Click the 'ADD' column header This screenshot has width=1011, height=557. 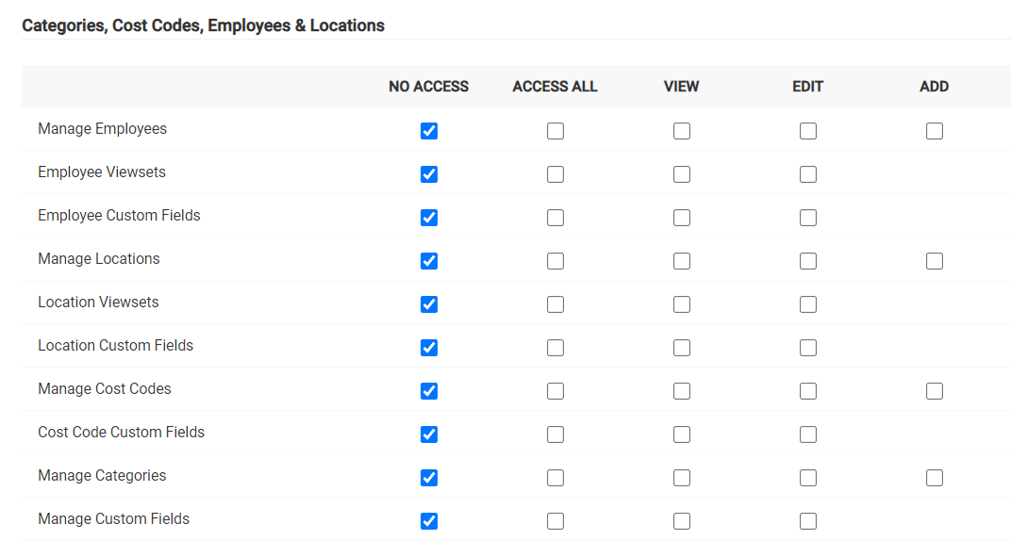pyautogui.click(x=935, y=87)
